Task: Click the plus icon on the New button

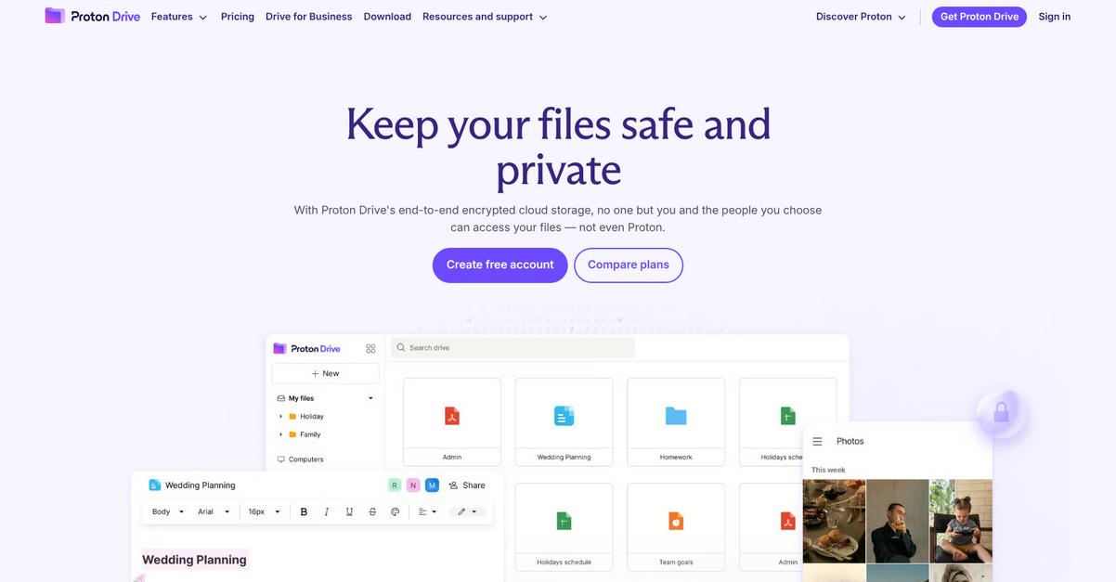Action: pyautogui.click(x=316, y=373)
